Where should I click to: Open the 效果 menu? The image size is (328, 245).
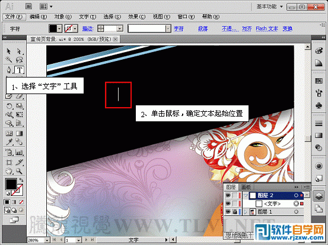[137, 17]
